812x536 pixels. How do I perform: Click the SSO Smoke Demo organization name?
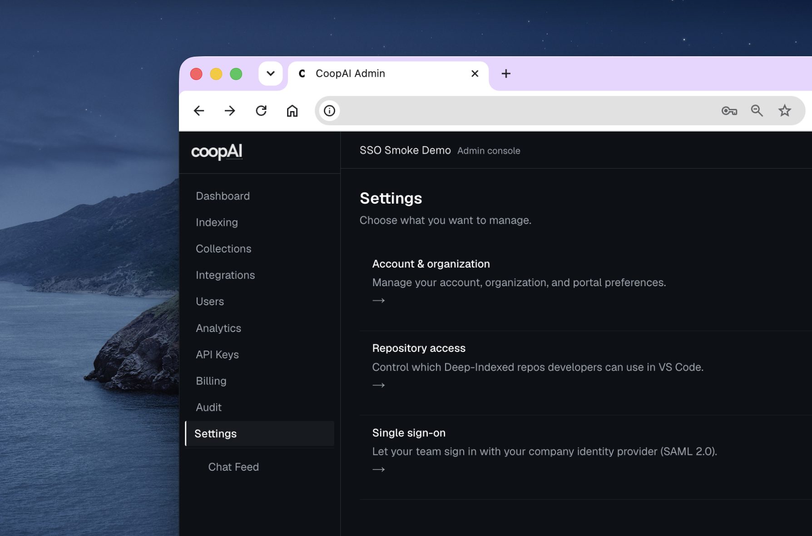(405, 150)
